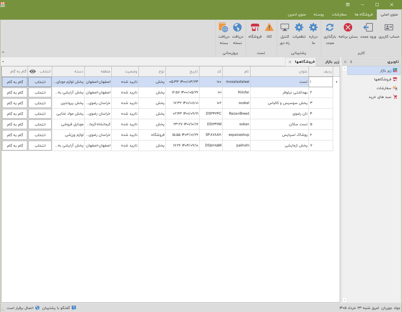Click اتصال برقرار است connection status globe
Image resolution: width=402 pixels, height=312 pixels.
coord(37,308)
